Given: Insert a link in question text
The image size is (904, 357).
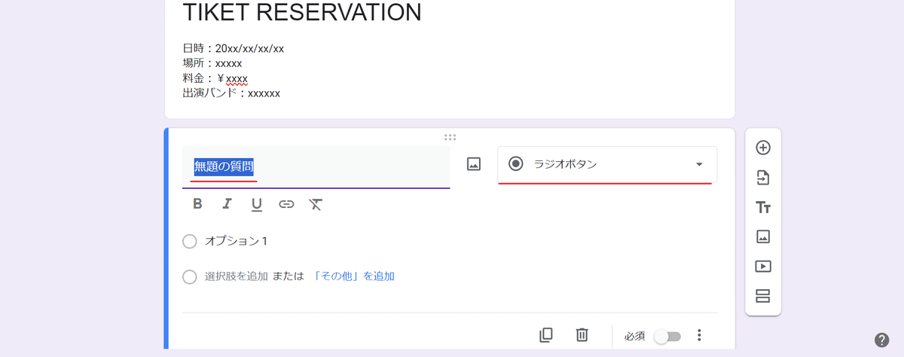Looking at the screenshot, I should coord(286,203).
